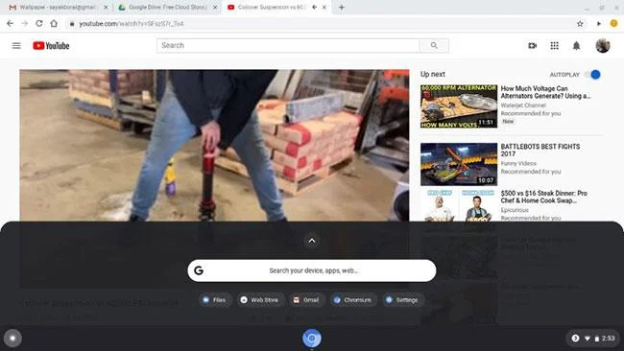Open the YouTube hamburger guide menu

tap(16, 46)
